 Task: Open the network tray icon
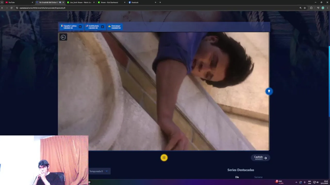tap(314, 182)
